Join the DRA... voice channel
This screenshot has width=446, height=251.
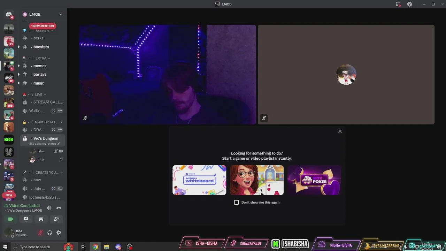(x=43, y=130)
